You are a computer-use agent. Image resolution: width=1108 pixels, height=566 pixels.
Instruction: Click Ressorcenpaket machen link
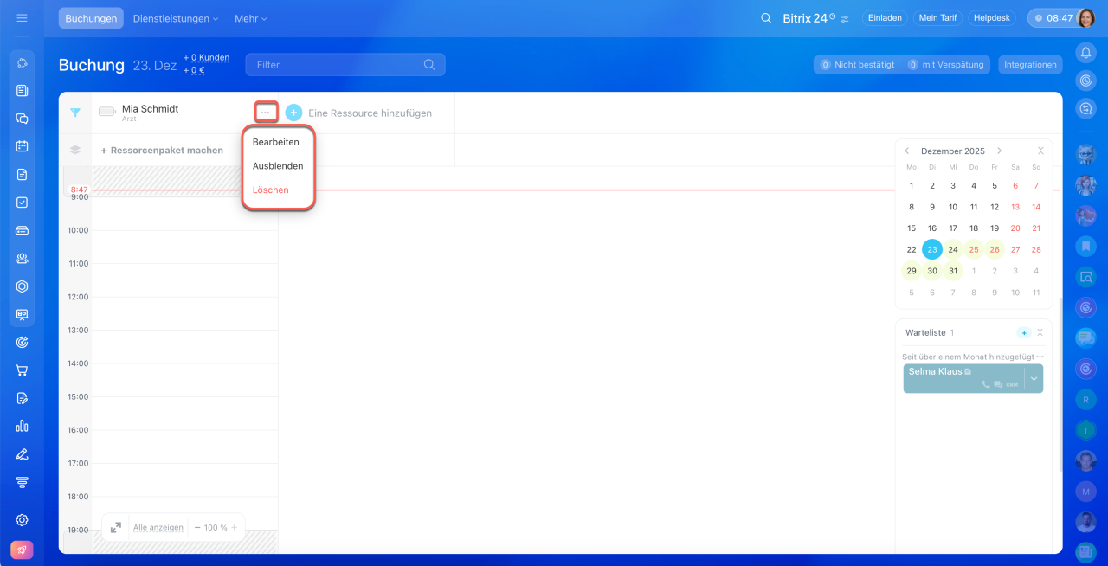(162, 150)
